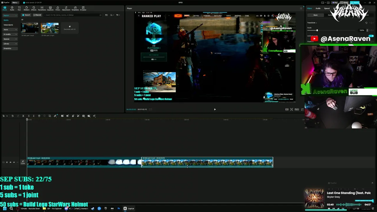This screenshot has height=212, width=377.
Task: Toggle track lock on main track
Action: point(7,162)
